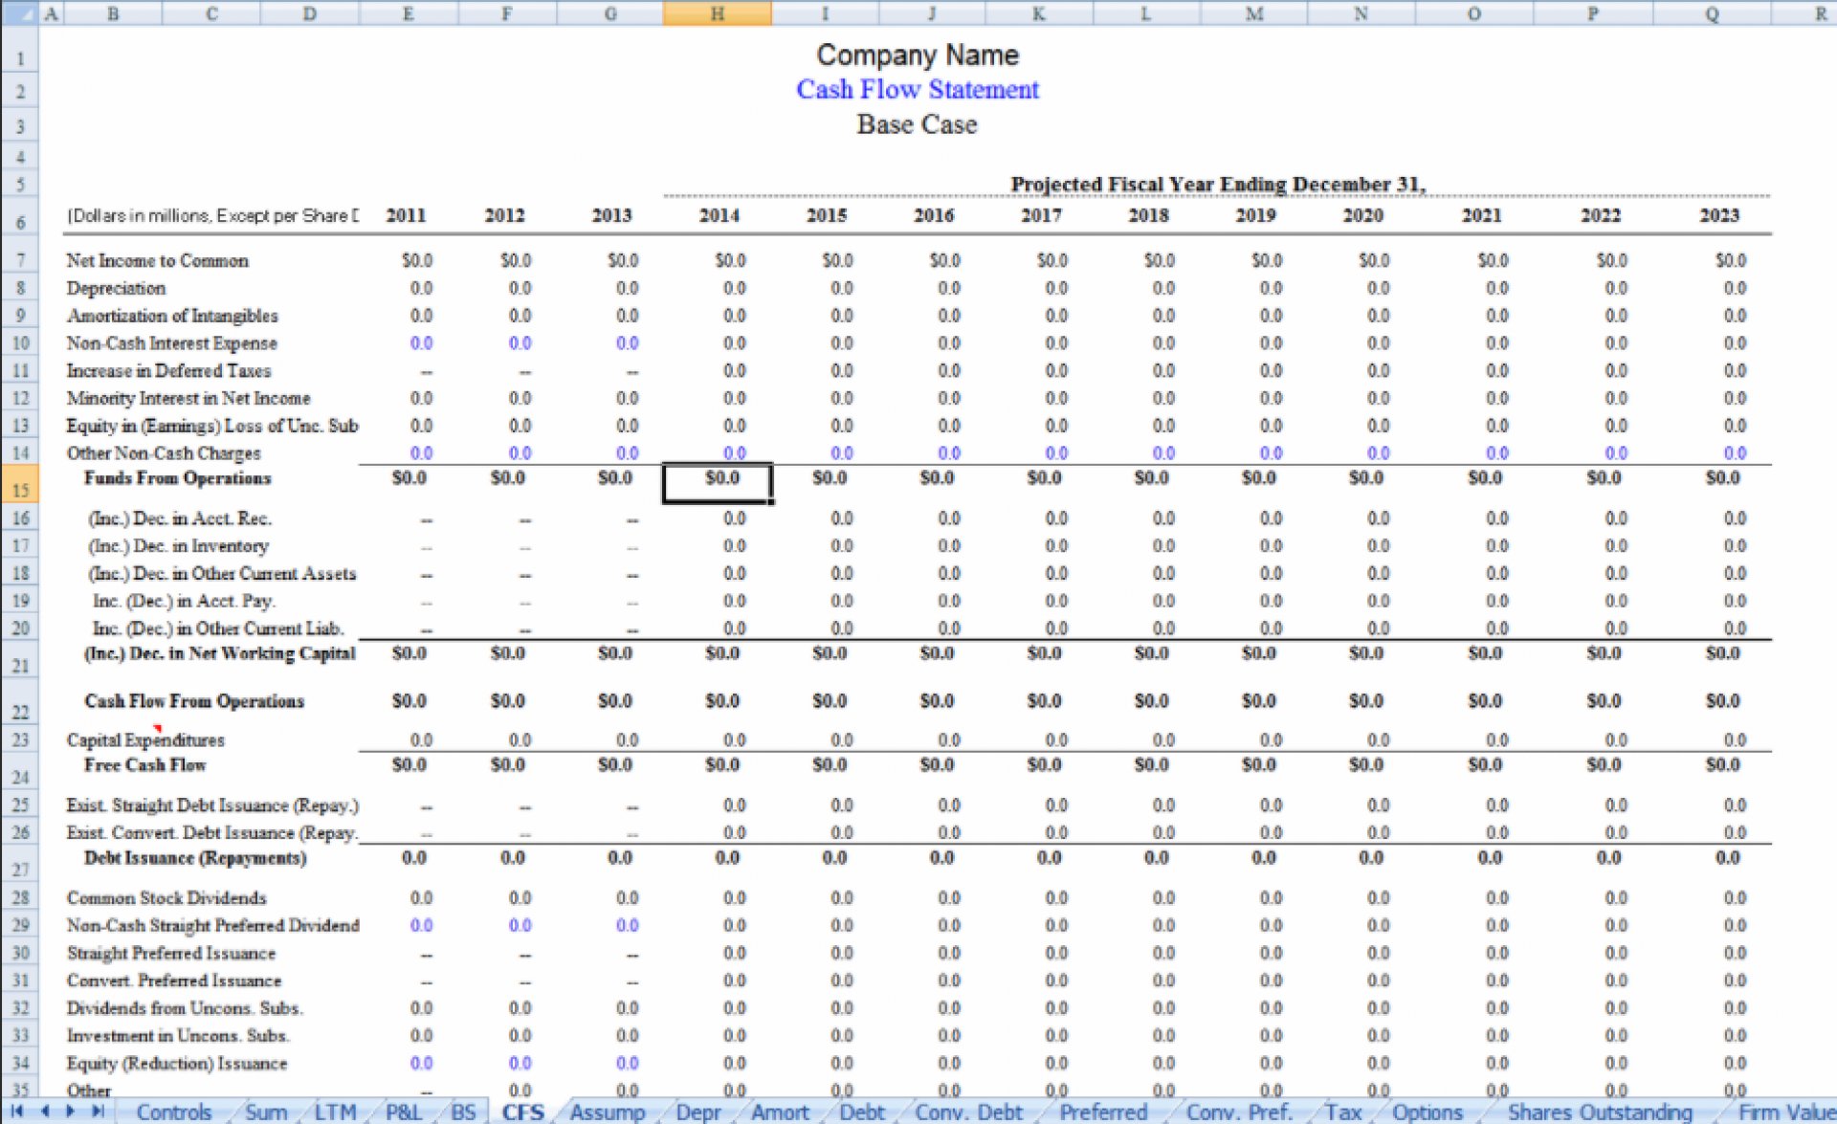Click the Base Case subtitle
This screenshot has height=1124, width=1837.
917,124
